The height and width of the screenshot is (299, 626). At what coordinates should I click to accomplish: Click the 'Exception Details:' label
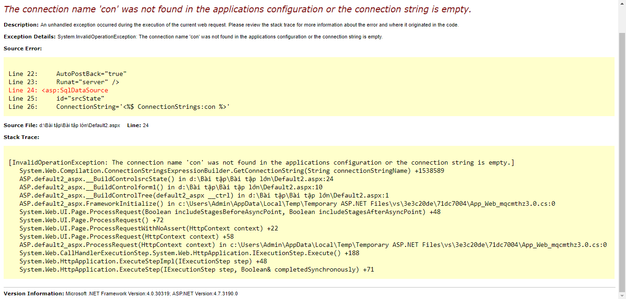[30, 37]
